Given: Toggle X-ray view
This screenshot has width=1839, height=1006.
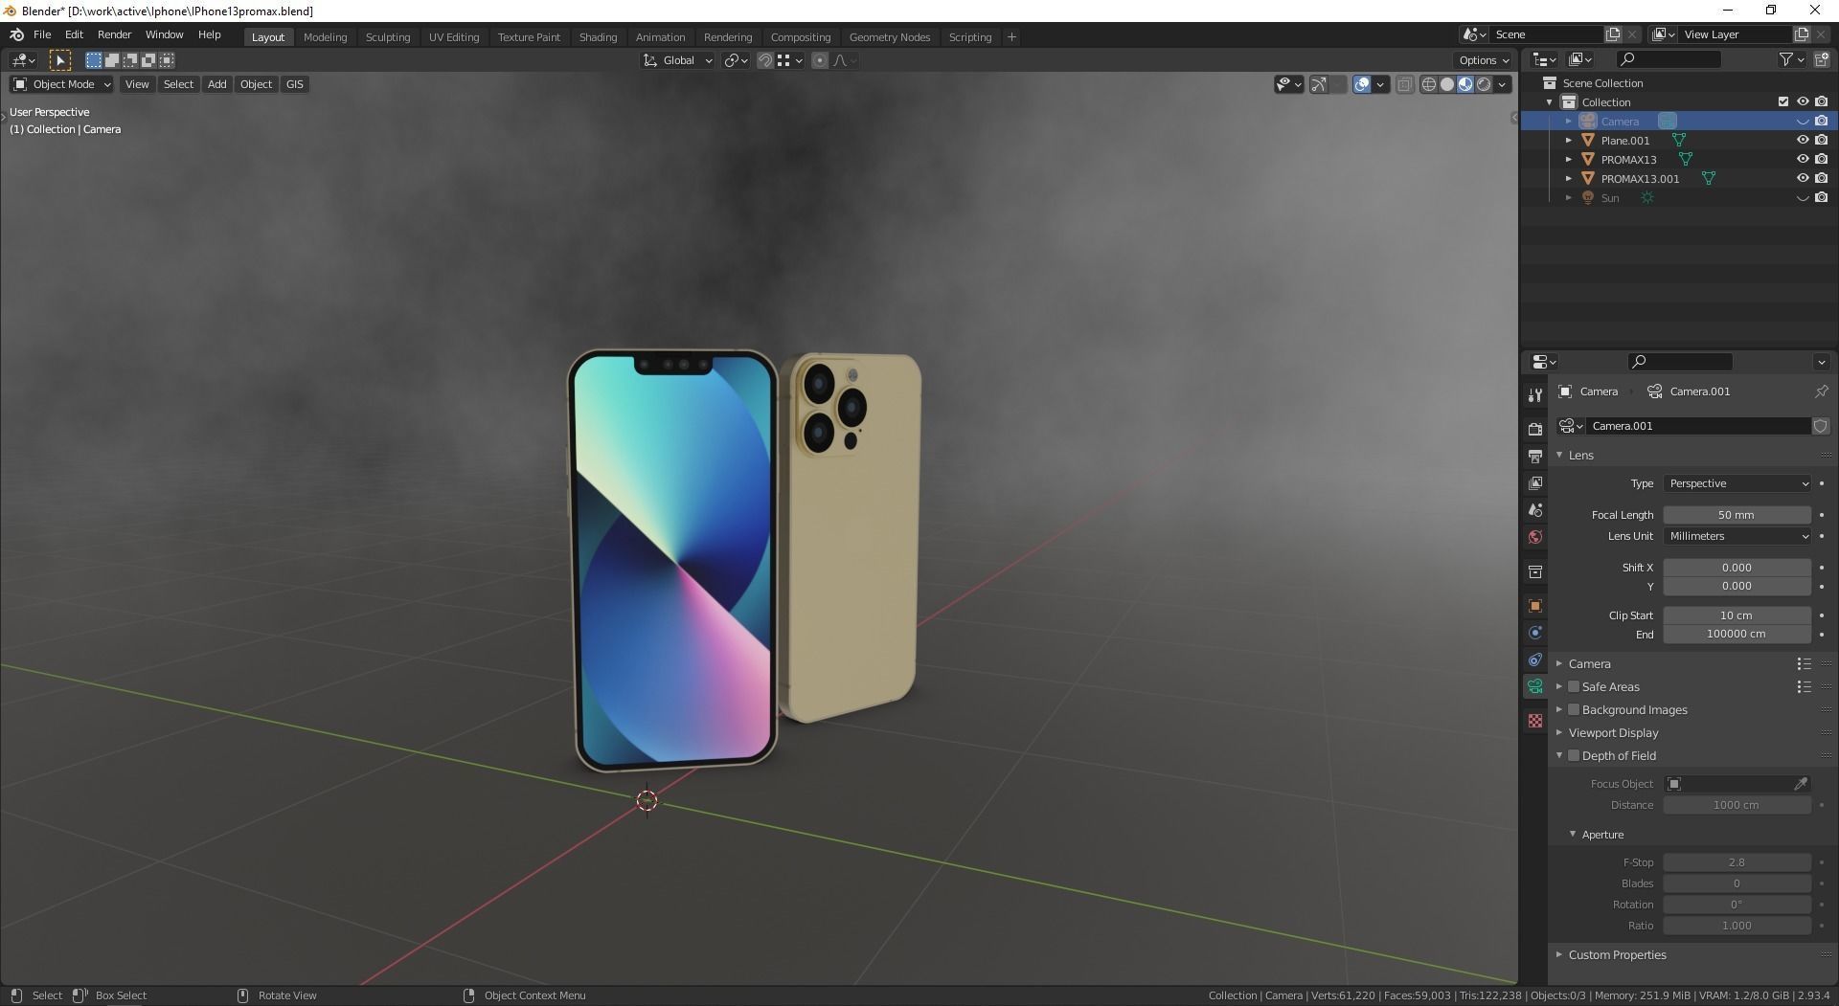Looking at the screenshot, I should [1404, 84].
